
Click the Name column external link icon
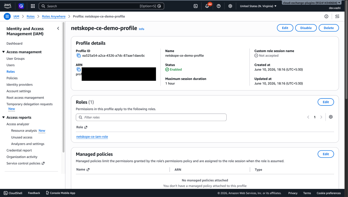(88, 170)
